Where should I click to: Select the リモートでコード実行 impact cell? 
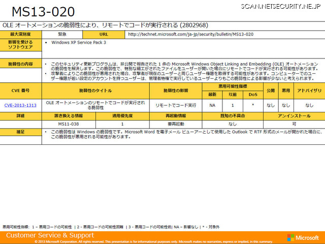pos(176,105)
